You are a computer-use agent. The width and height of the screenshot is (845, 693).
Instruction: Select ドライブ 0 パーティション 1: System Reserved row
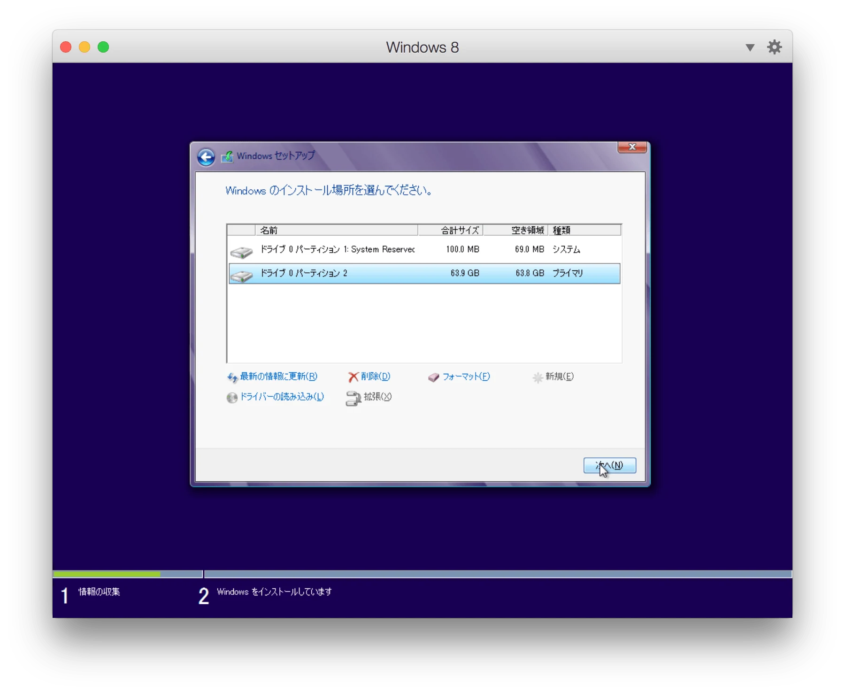424,250
